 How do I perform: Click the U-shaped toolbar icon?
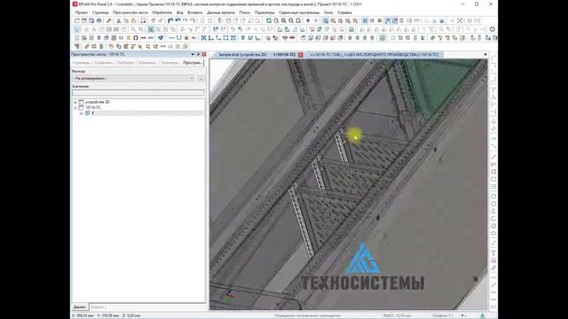coord(179,37)
